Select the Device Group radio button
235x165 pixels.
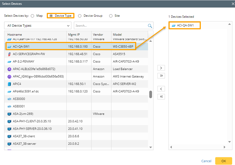point(80,16)
